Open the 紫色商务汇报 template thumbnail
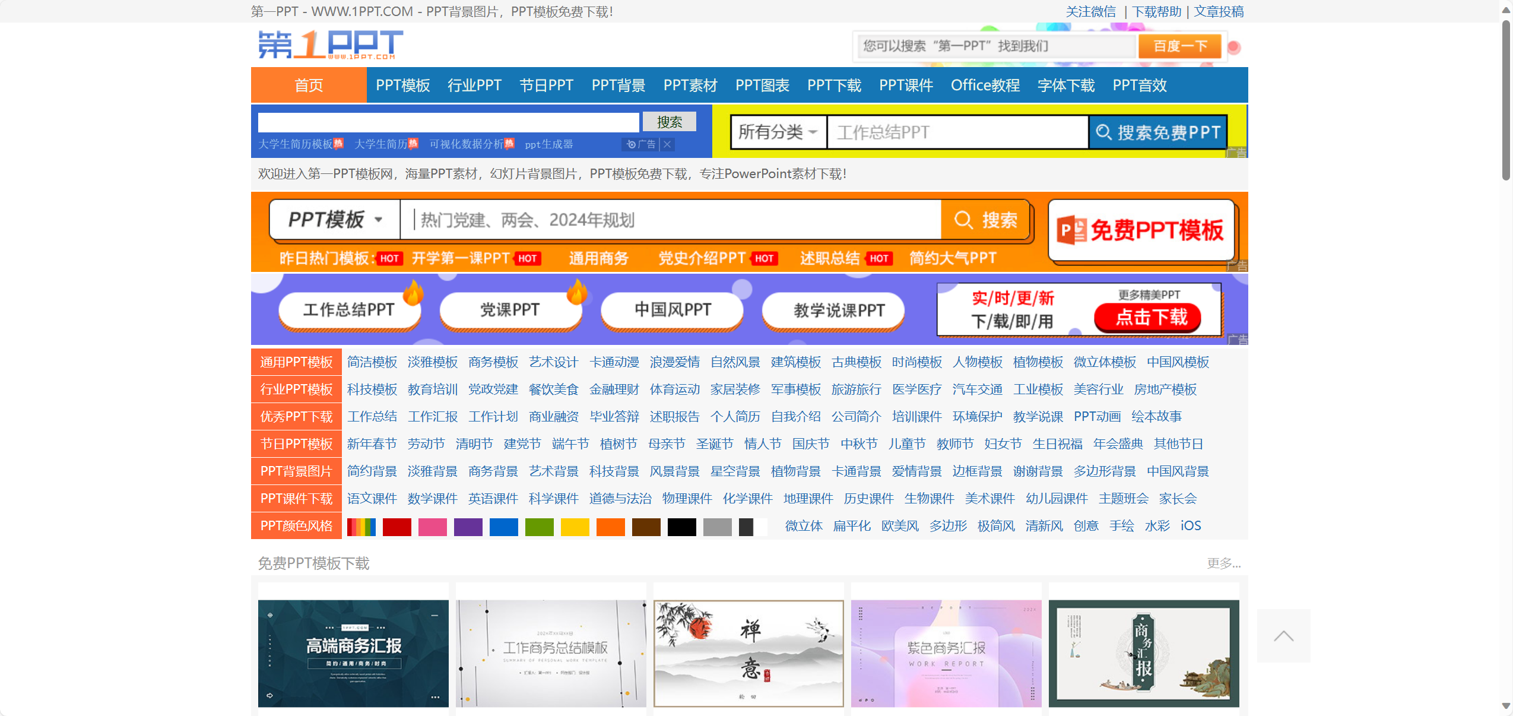 [946, 653]
